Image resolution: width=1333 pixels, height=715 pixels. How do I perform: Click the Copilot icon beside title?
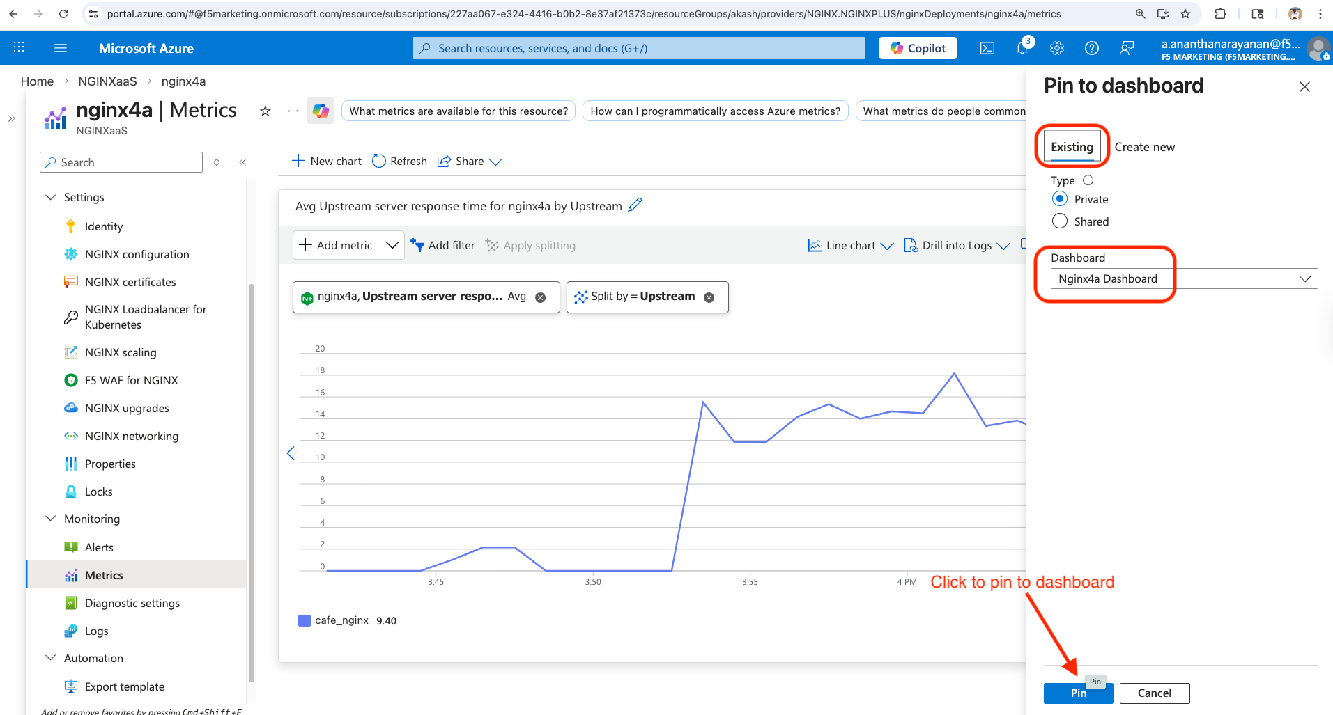tap(321, 111)
